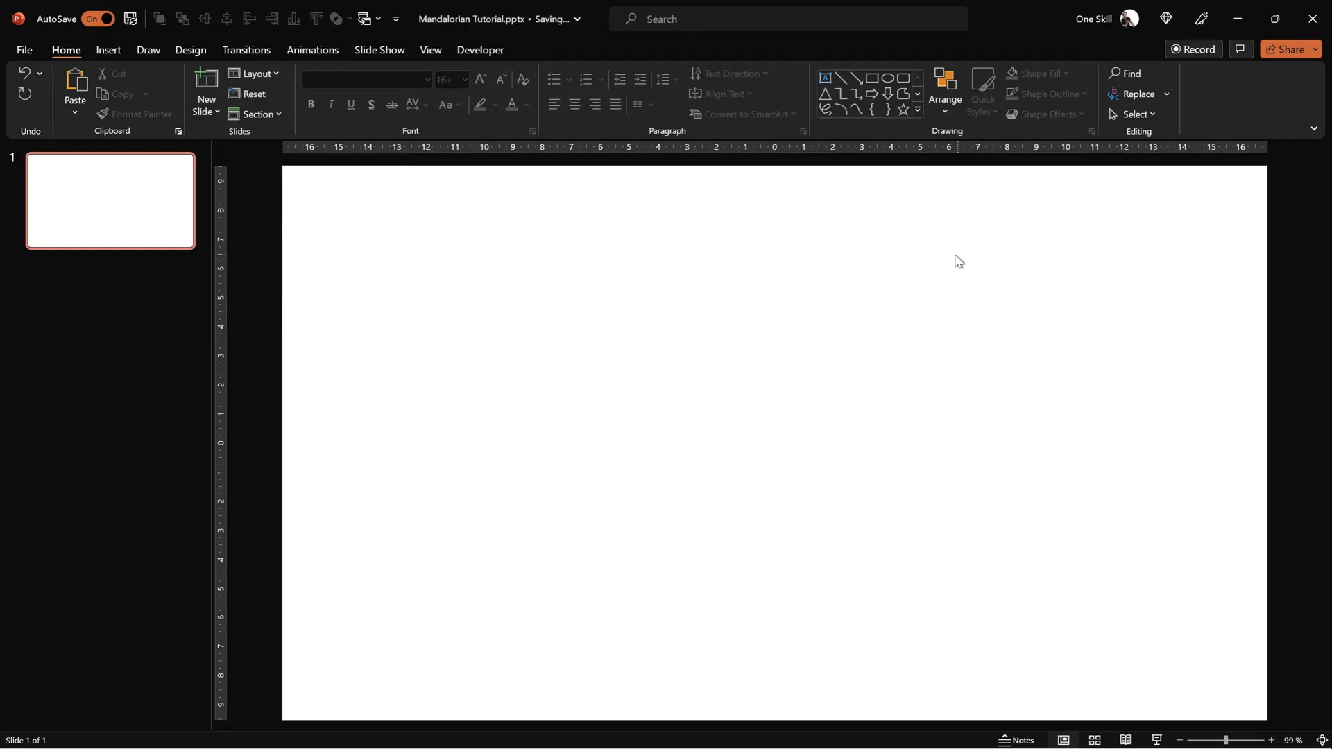Switch to Transitions tab
The width and height of the screenshot is (1332, 749).
(x=246, y=50)
